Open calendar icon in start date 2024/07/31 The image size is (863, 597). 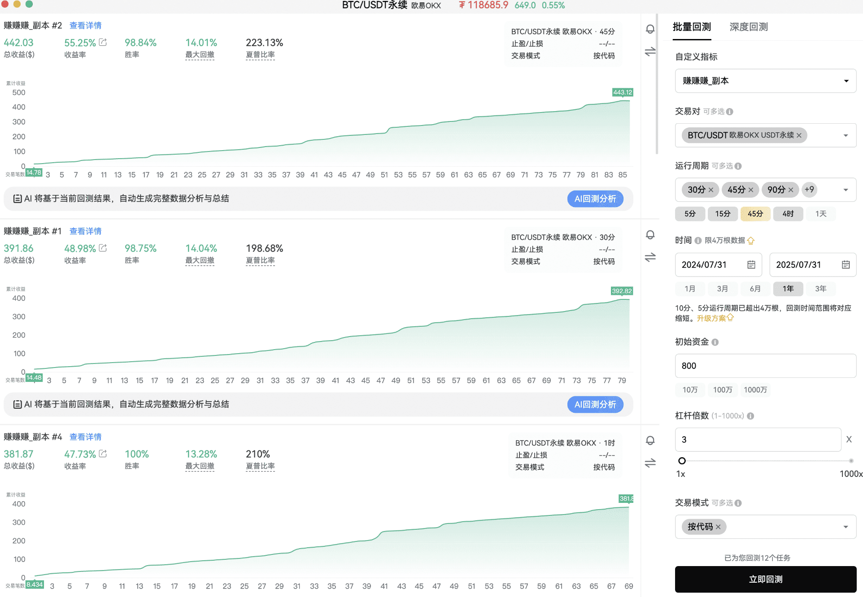(x=751, y=265)
